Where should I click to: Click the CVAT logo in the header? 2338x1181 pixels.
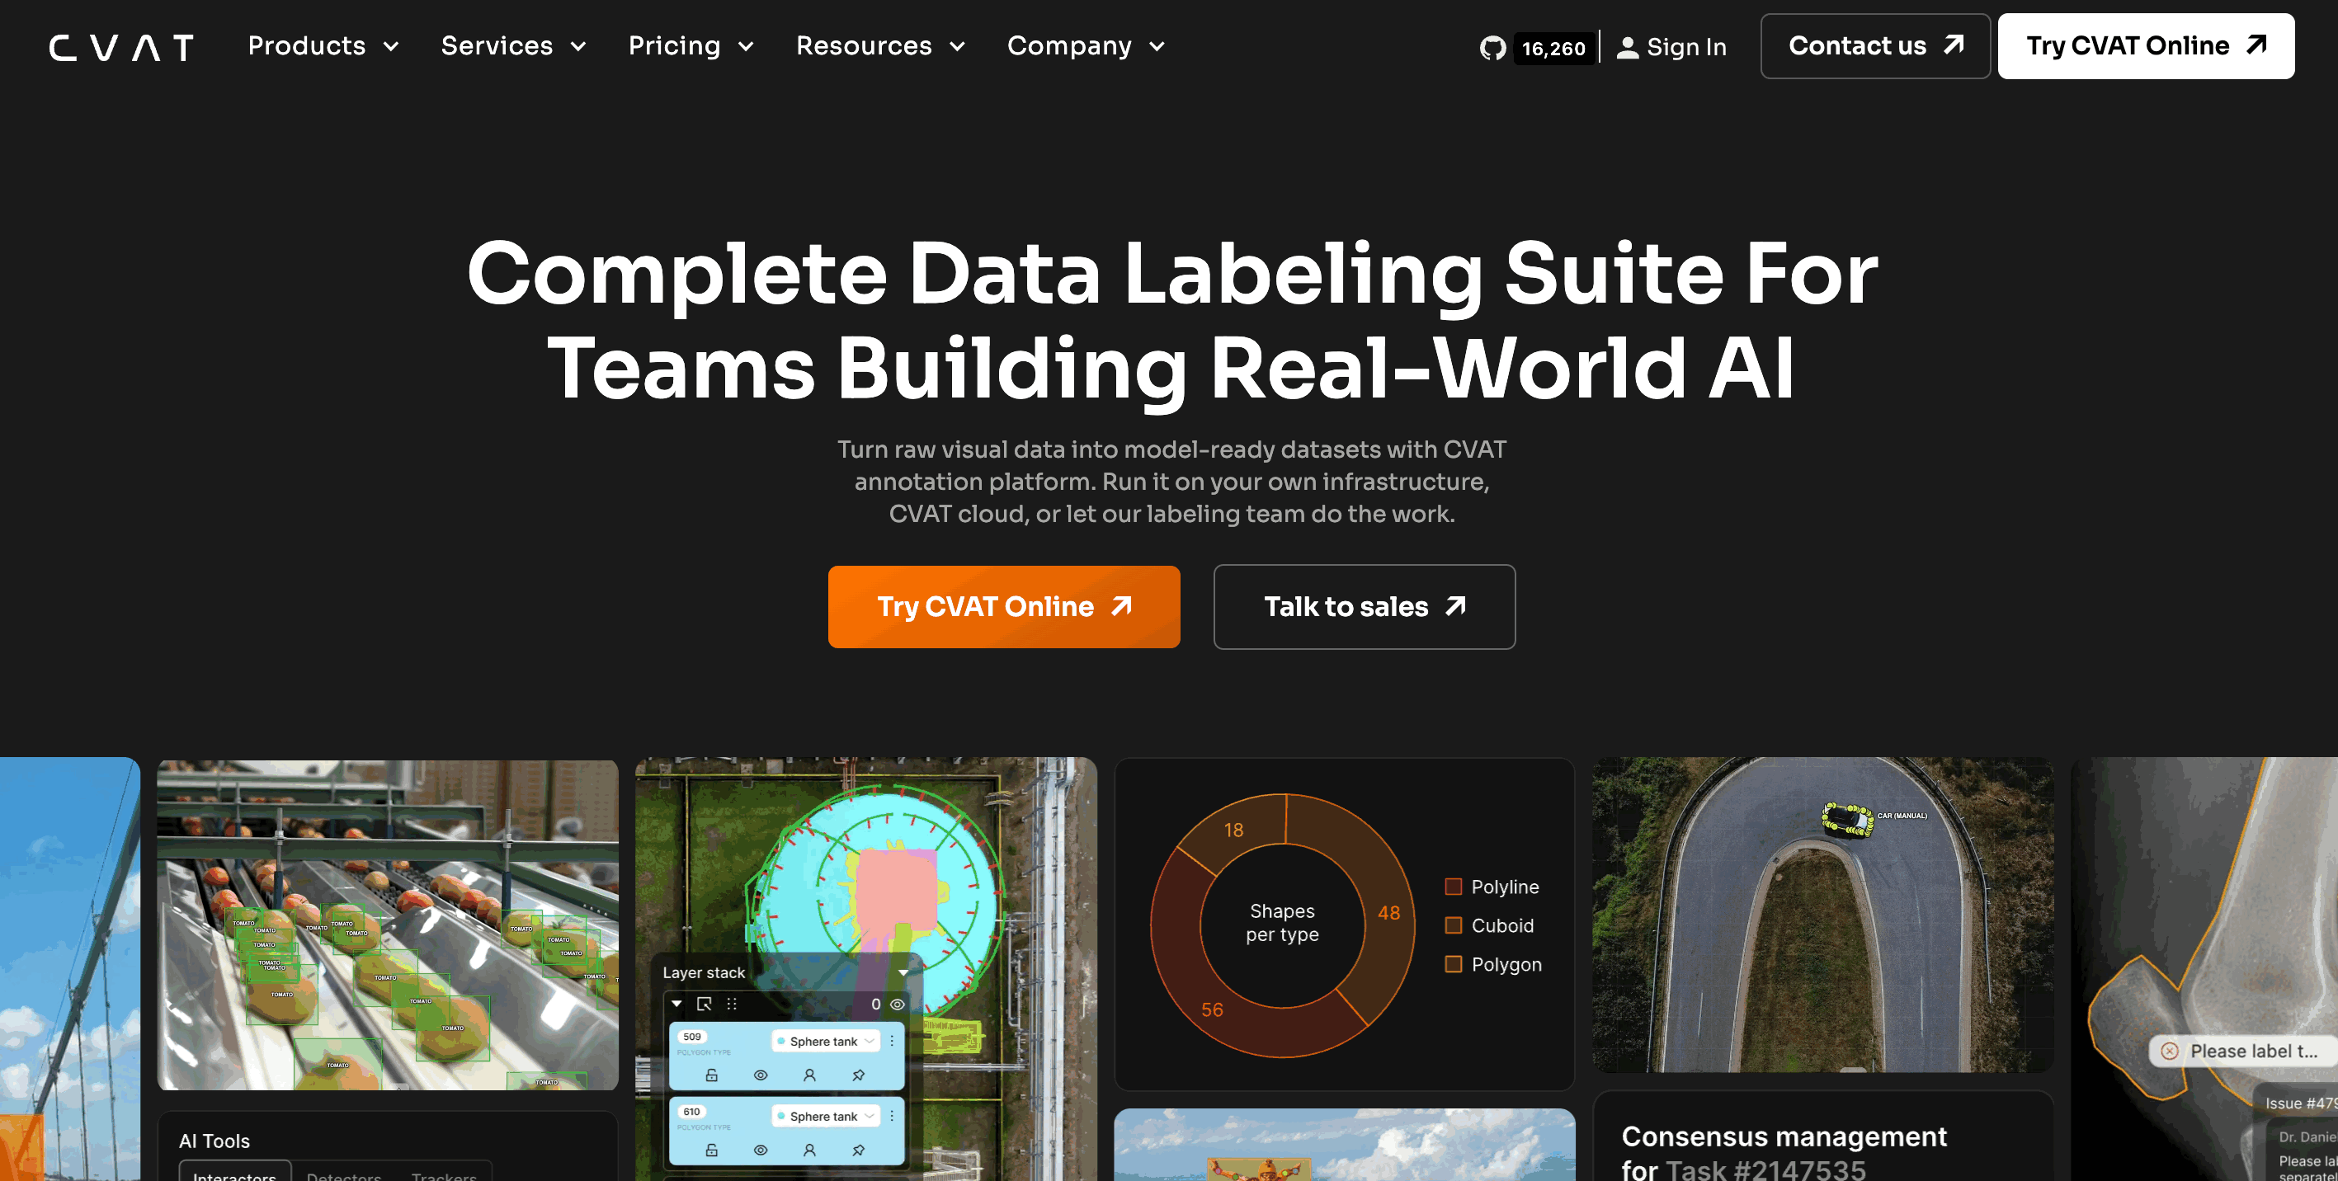coord(121,47)
